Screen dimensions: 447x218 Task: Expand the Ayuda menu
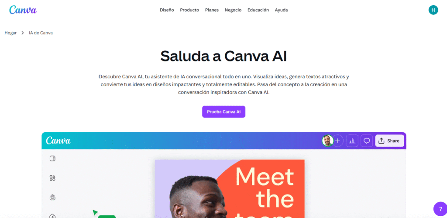click(282, 10)
